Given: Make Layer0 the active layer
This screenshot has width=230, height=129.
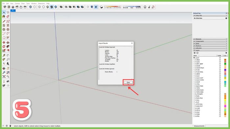Looking at the screenshot, I should tap(194, 58).
